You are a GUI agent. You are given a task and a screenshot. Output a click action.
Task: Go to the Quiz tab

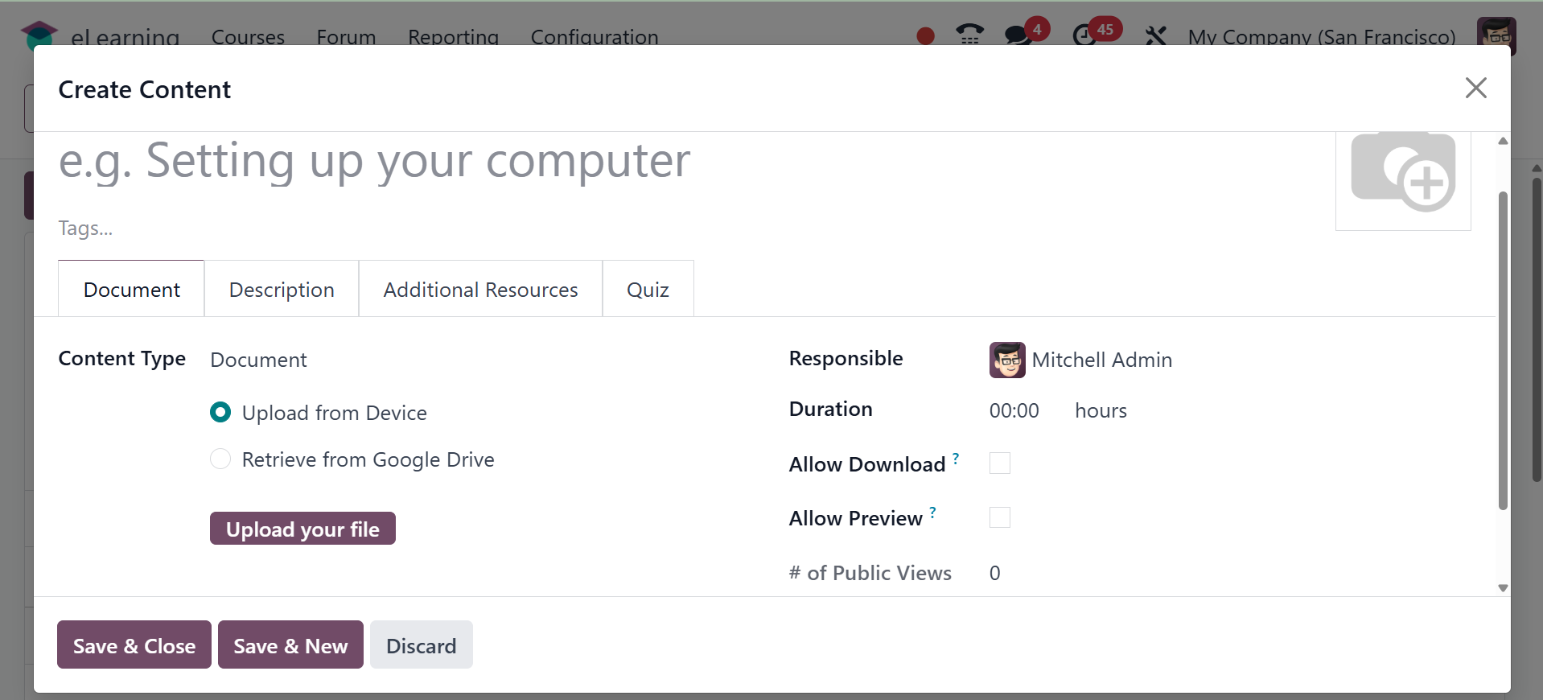(x=648, y=290)
